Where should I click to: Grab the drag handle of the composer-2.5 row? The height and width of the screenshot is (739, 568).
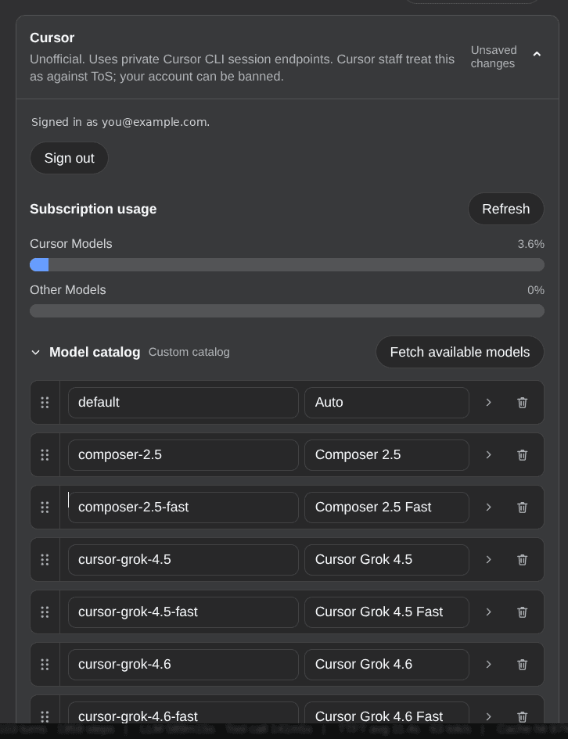pyautogui.click(x=45, y=455)
